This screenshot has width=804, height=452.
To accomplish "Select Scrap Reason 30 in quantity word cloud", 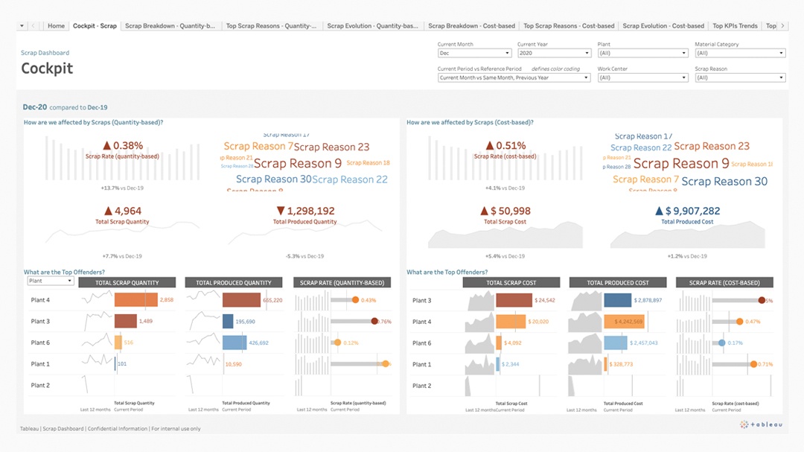I will [274, 179].
